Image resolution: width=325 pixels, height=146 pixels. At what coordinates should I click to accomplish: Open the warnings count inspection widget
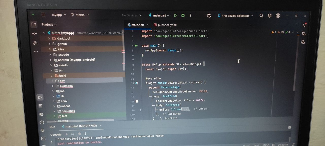(281, 32)
